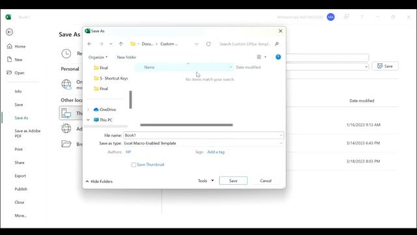The image size is (417, 235).
Task: Click the New folder button
Action: pos(126,57)
